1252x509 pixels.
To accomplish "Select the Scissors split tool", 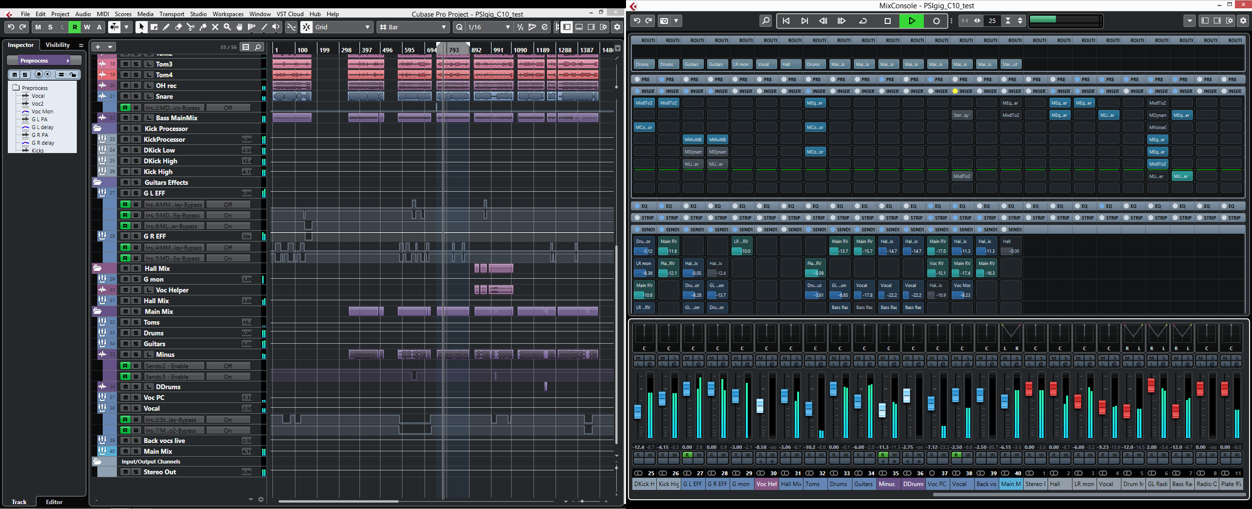I will tap(191, 27).
